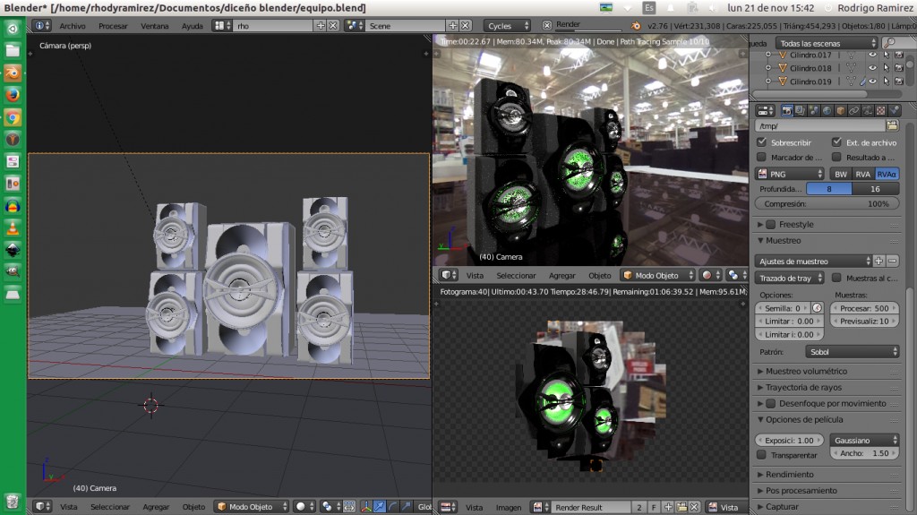The image size is (917, 515).
Task: Enable the Transparentar checkbox
Action: tap(762, 454)
